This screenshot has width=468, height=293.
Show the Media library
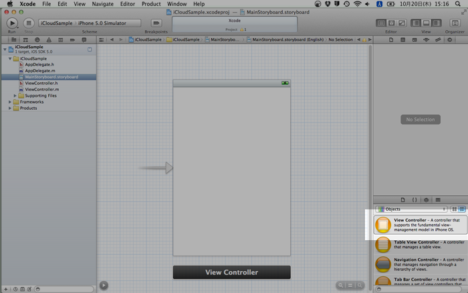(x=438, y=200)
